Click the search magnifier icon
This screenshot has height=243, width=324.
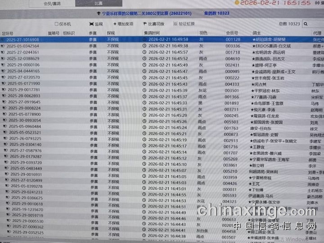click(x=306, y=24)
